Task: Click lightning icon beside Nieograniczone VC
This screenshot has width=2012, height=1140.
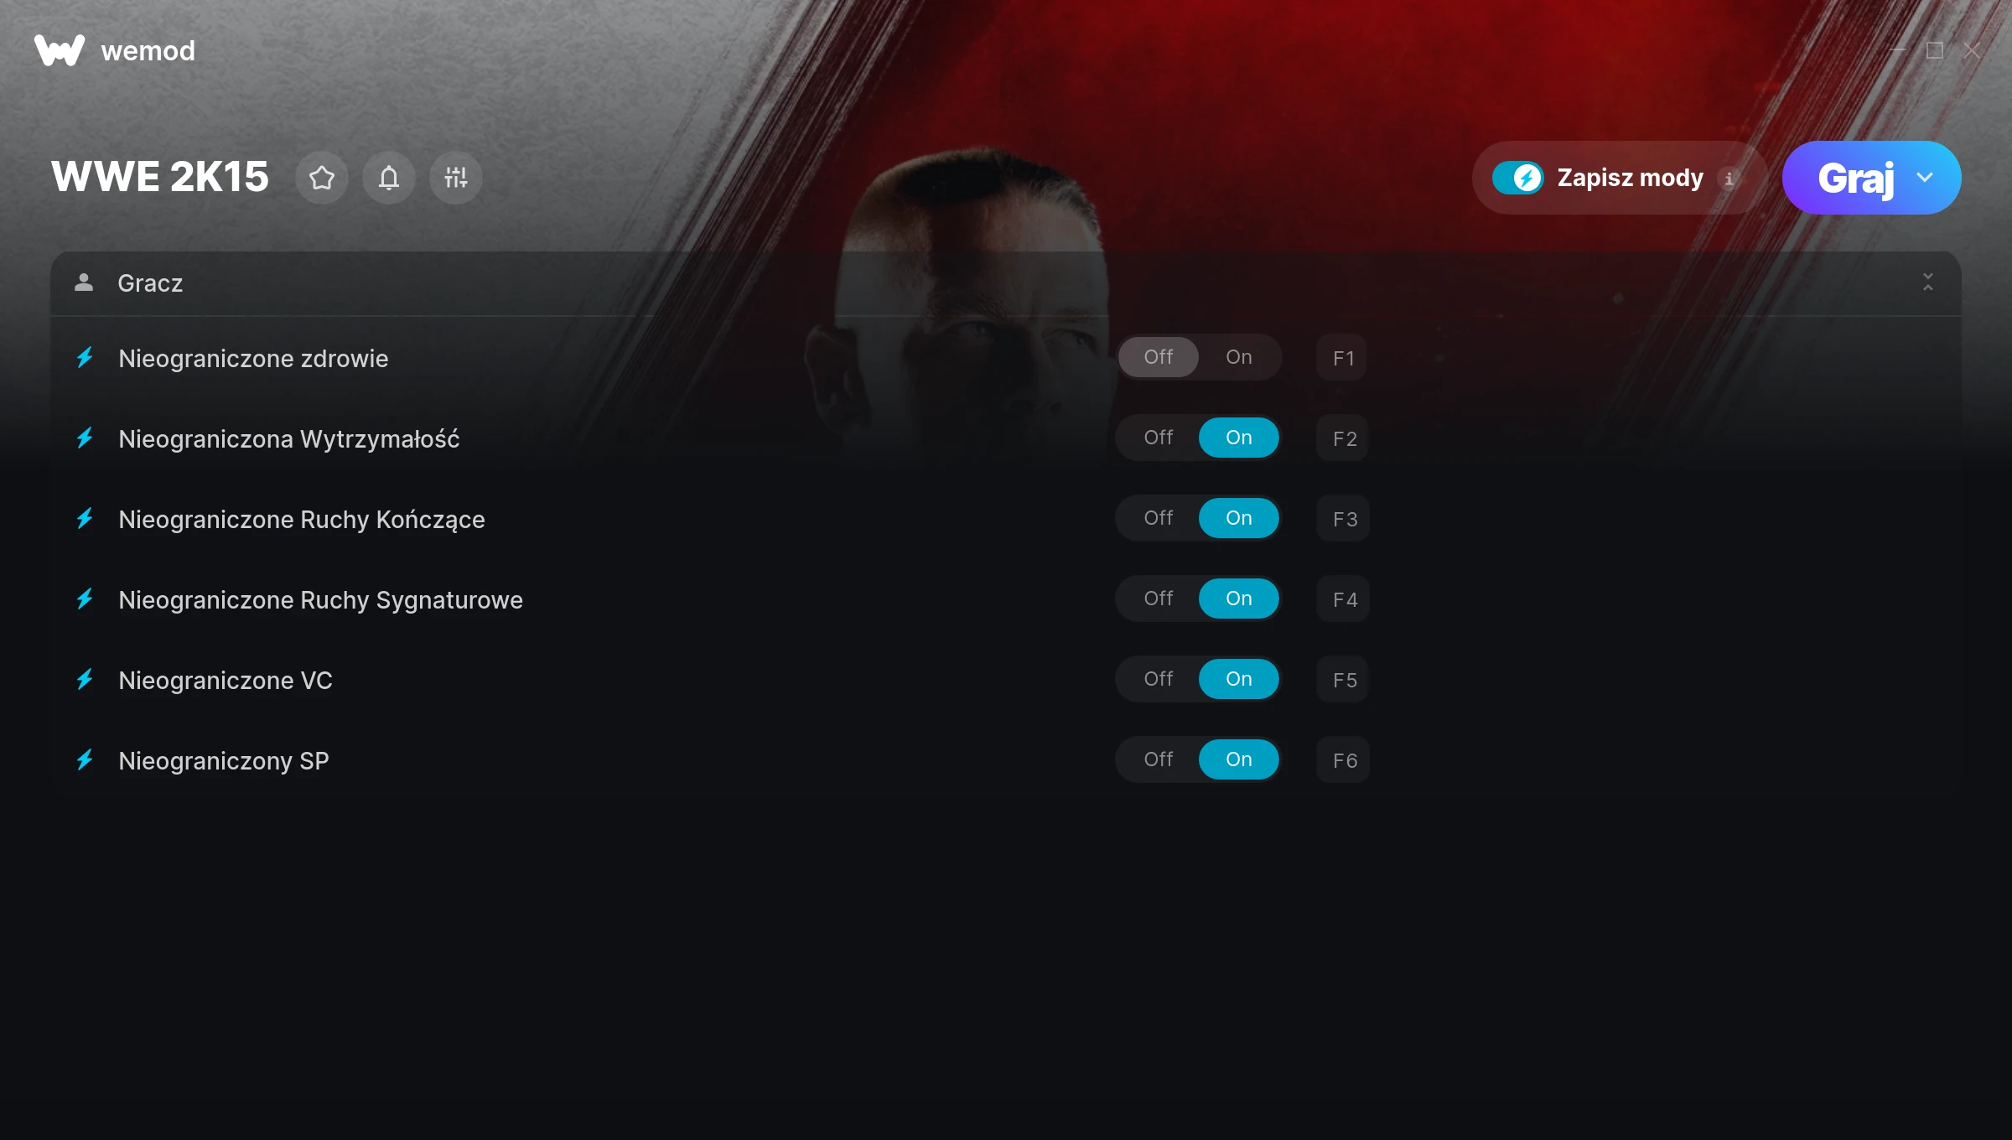Action: coord(85,680)
